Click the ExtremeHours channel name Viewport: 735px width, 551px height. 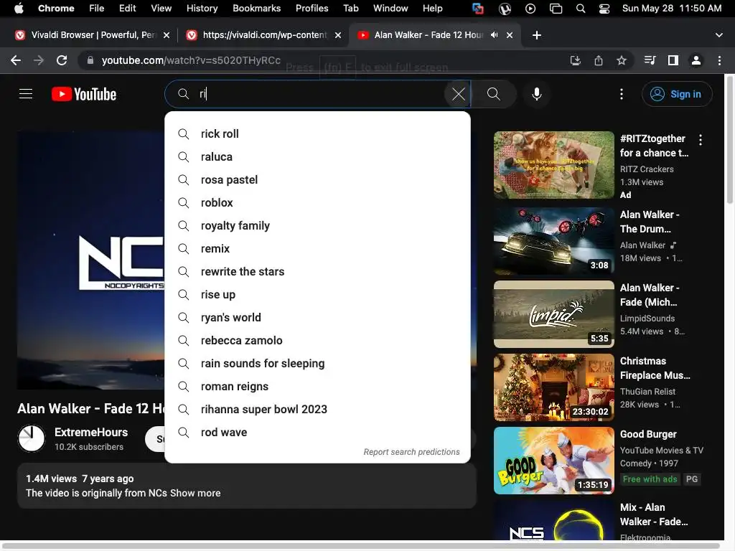tap(91, 433)
